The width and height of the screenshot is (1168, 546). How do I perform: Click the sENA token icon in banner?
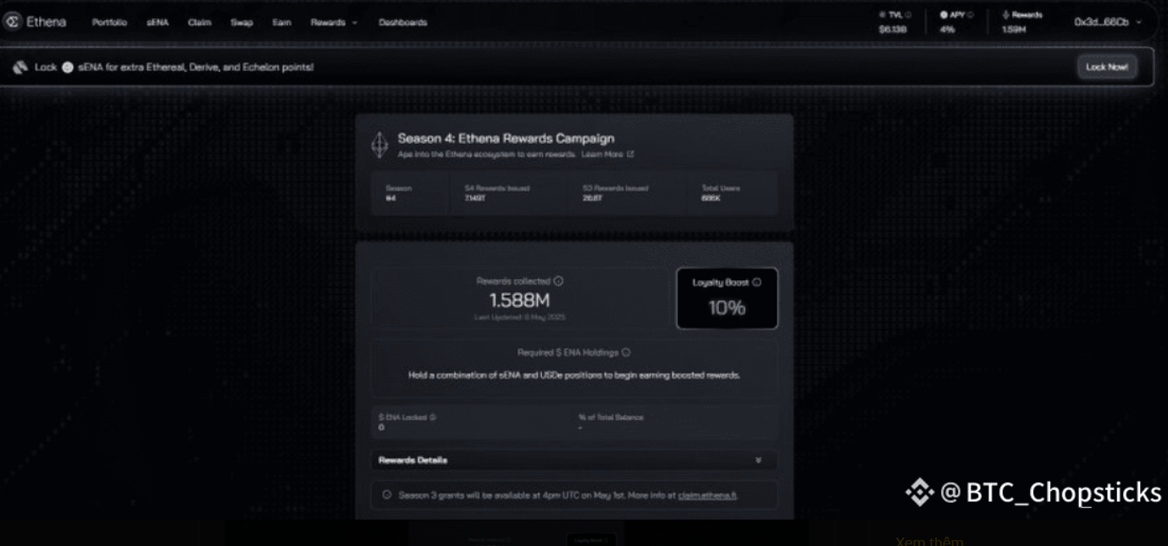[68, 68]
